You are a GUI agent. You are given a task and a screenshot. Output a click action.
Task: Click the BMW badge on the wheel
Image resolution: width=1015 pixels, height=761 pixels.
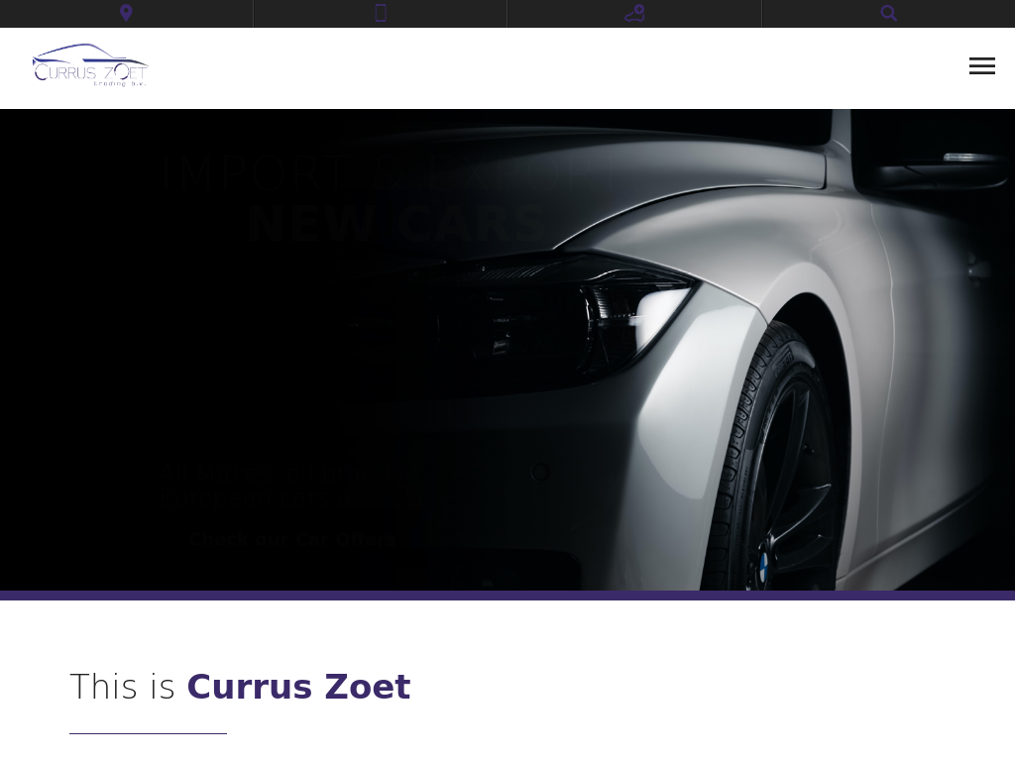click(x=763, y=568)
